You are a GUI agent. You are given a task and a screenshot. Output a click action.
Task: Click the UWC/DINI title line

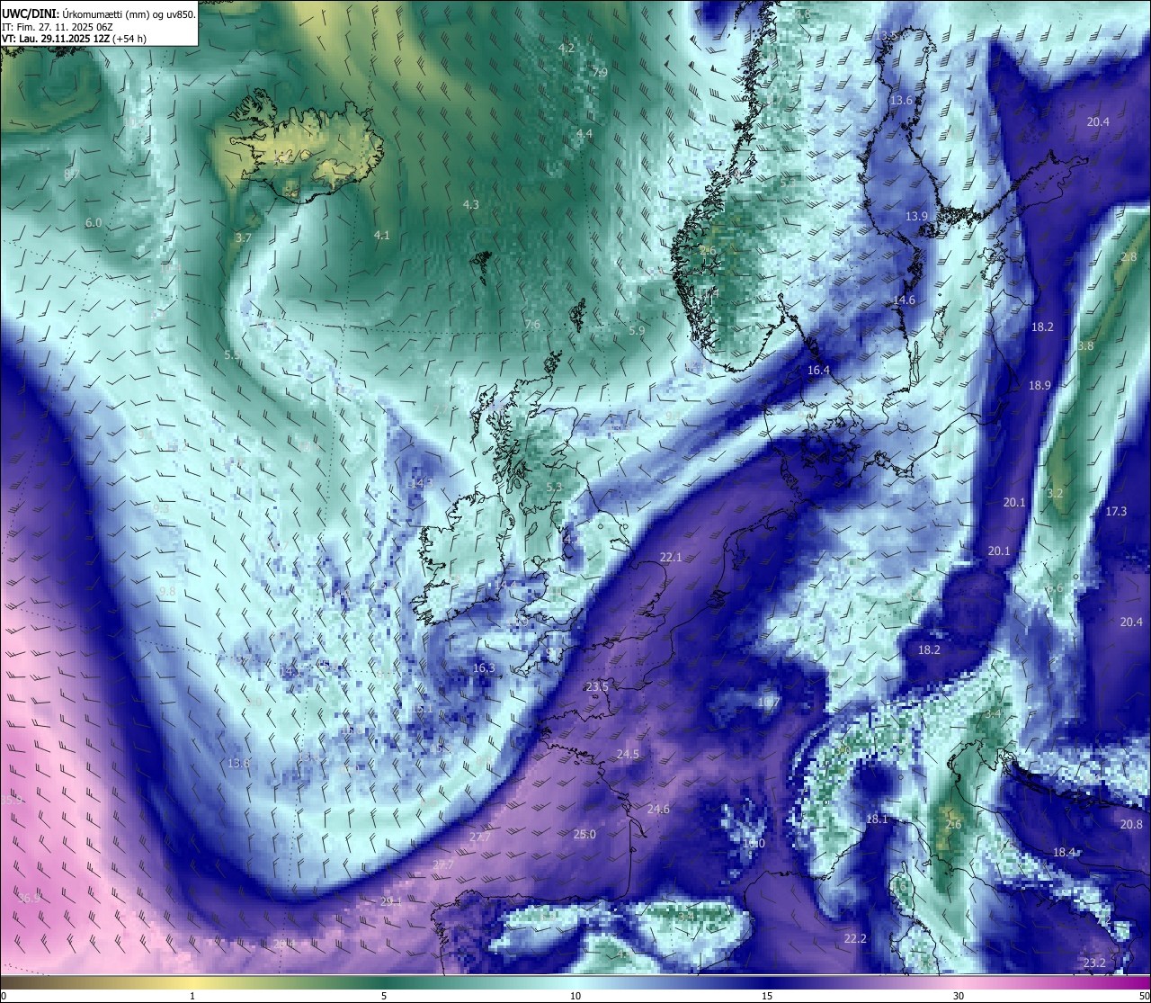coord(99,14)
